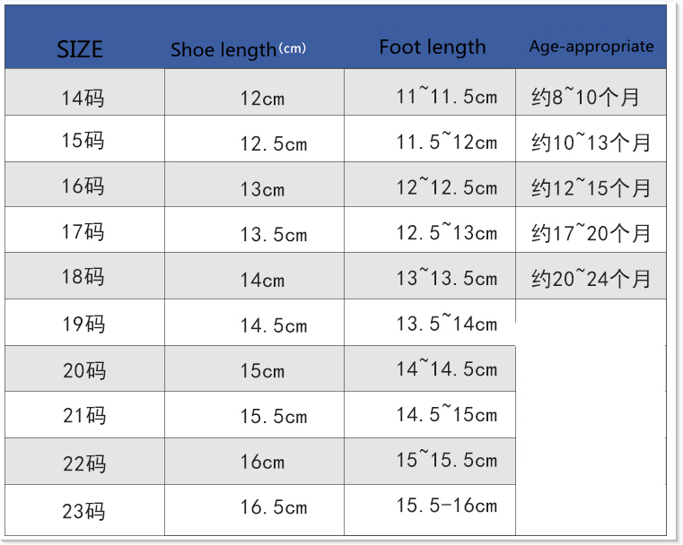683x545 pixels.
Task: Click the 约20~24个月 age cell
Action: 591,279
